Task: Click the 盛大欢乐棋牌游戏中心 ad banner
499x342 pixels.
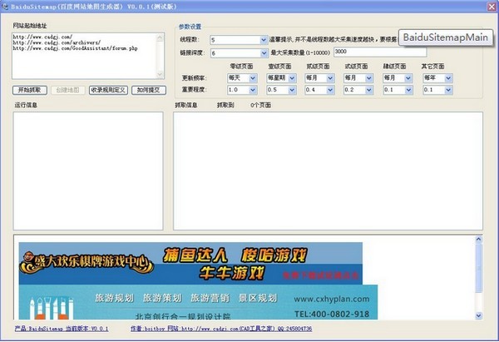Action: (190, 263)
